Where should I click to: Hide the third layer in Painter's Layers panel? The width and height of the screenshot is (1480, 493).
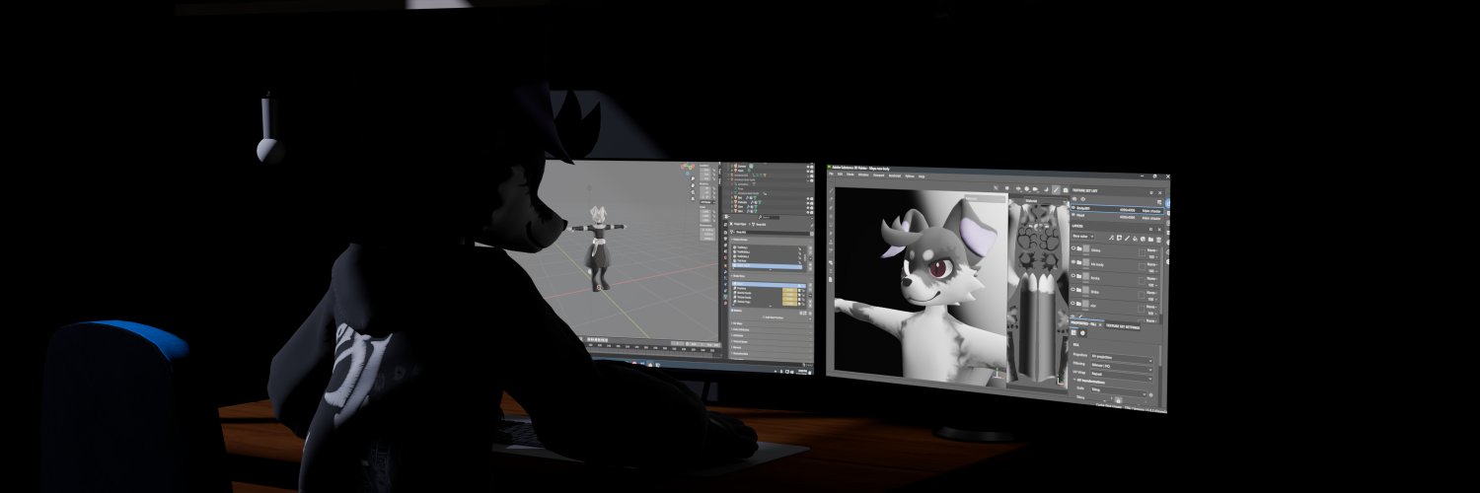pyautogui.click(x=1073, y=276)
